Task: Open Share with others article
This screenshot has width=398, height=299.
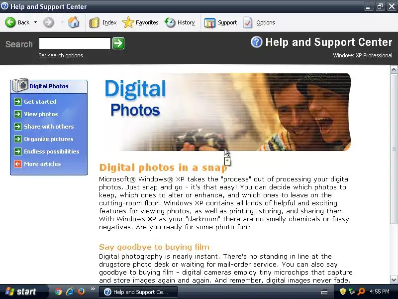Action: coord(49,127)
